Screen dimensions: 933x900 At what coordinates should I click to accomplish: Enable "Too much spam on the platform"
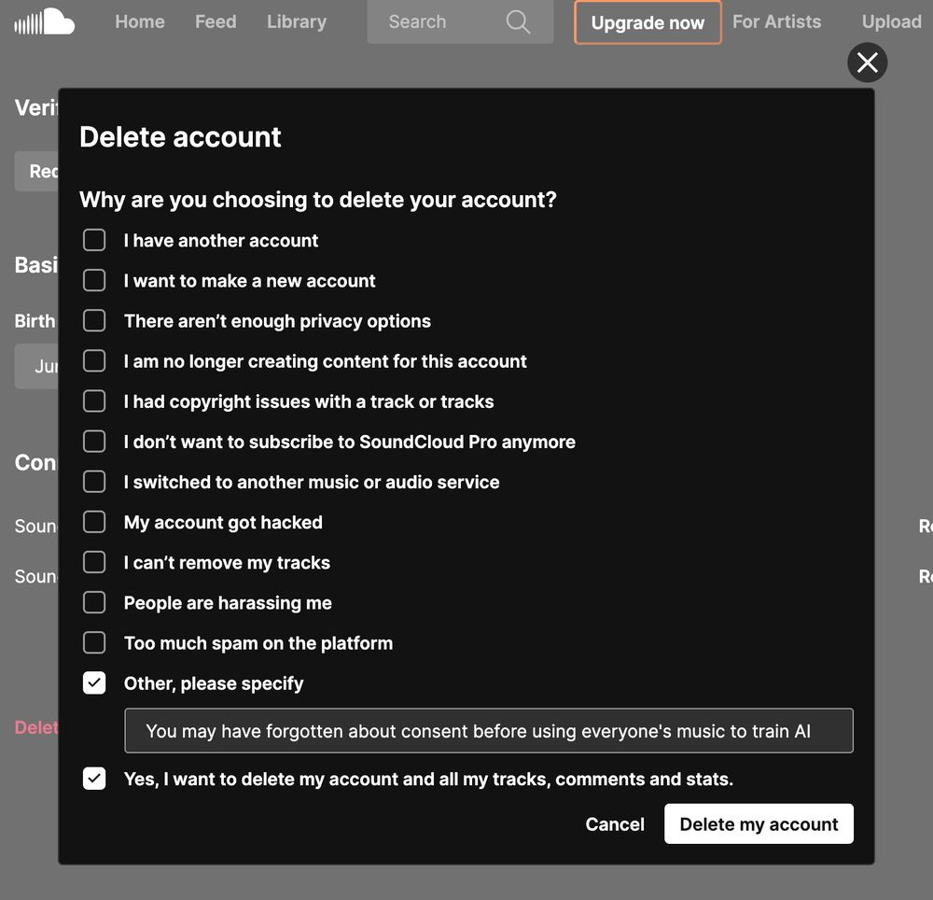click(x=94, y=642)
